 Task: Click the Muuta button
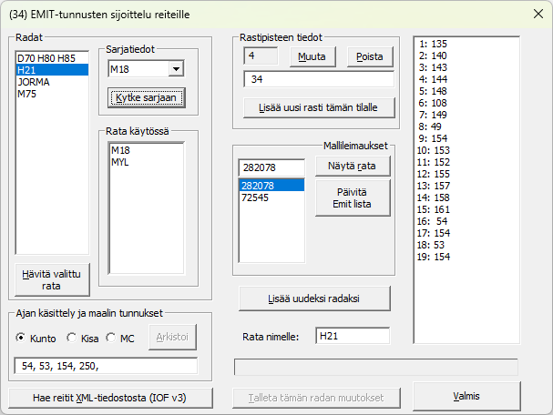313,56
